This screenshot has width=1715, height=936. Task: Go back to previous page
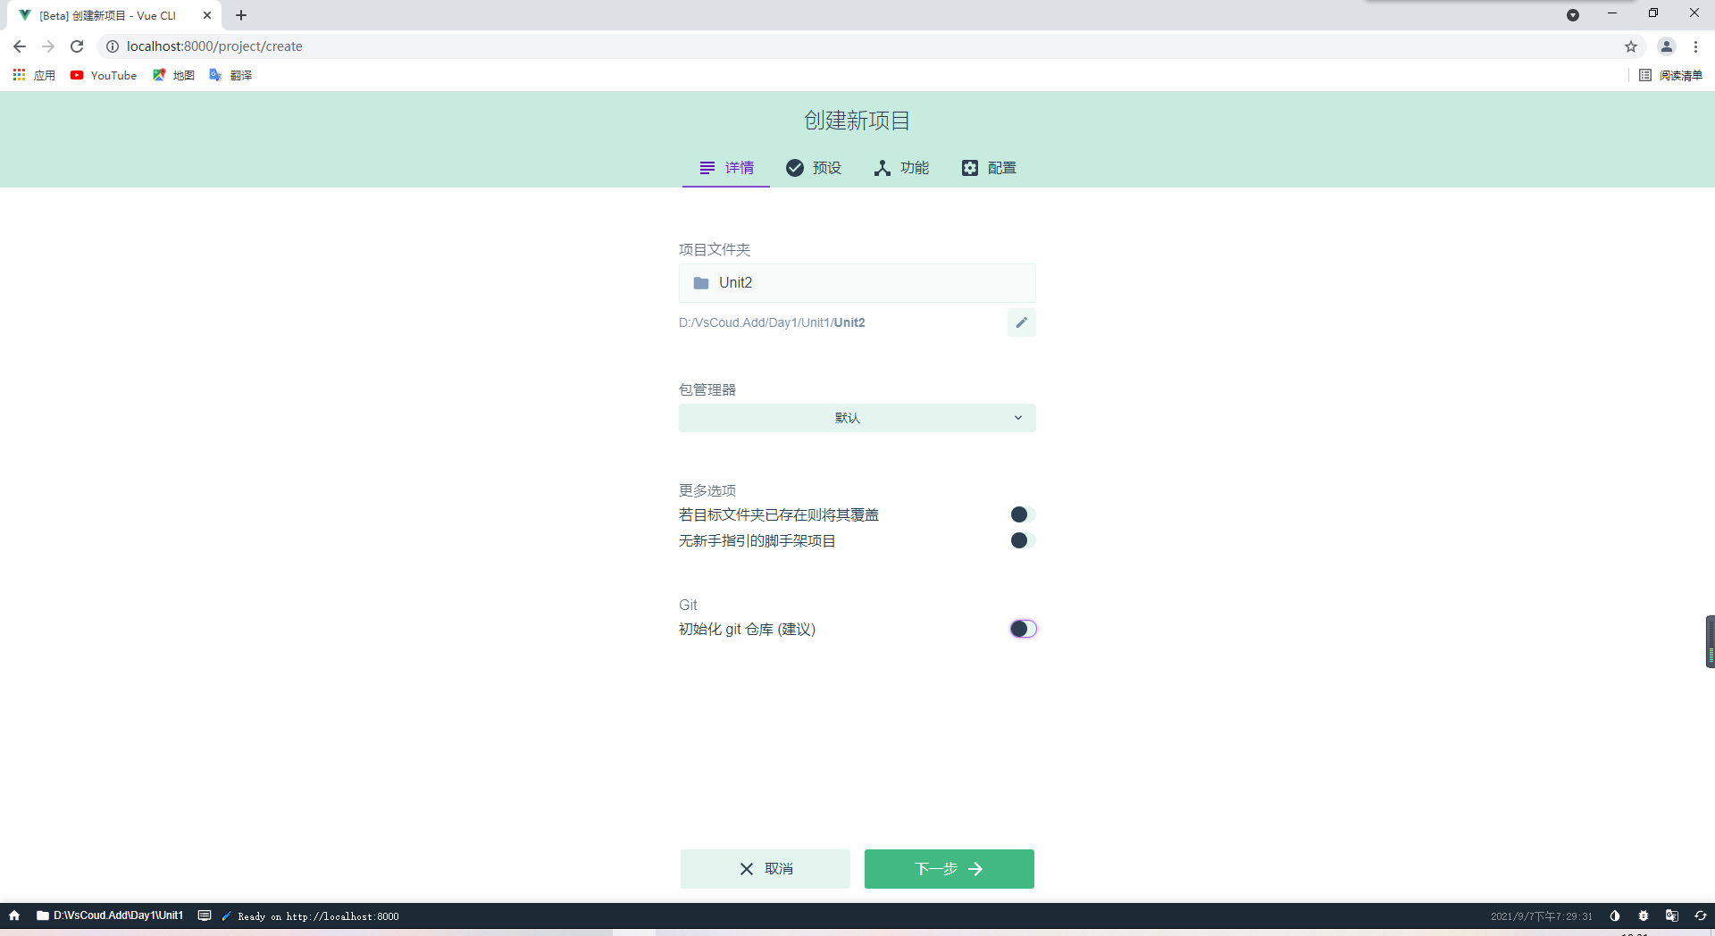point(20,46)
